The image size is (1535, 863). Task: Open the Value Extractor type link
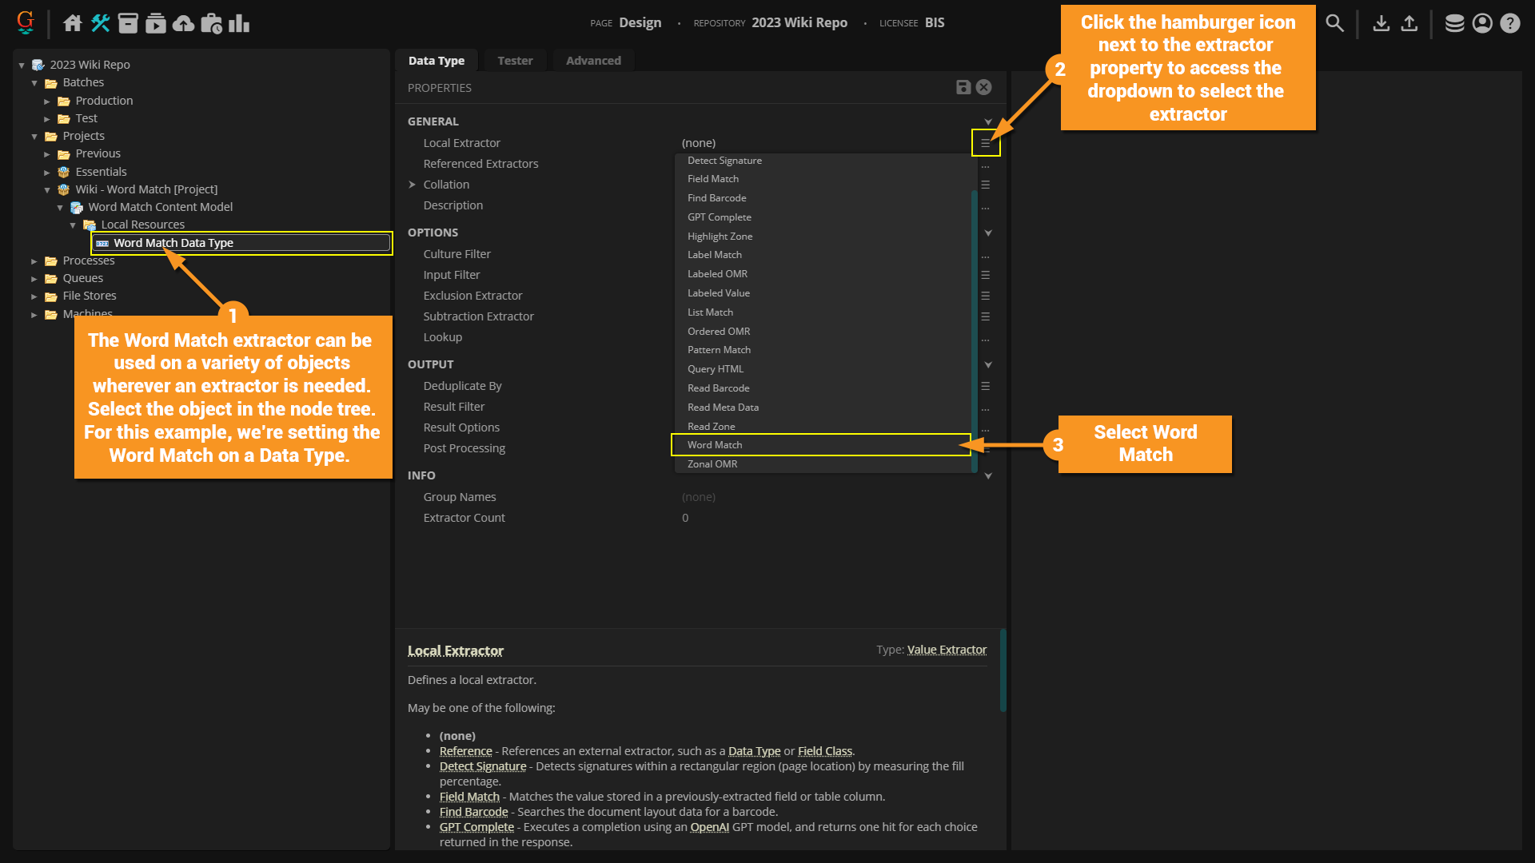[x=947, y=650]
